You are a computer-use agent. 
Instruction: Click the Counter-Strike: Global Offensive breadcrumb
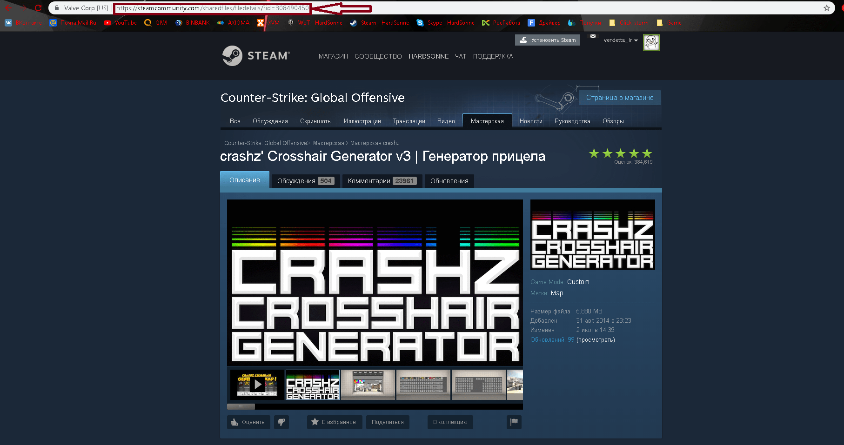266,143
